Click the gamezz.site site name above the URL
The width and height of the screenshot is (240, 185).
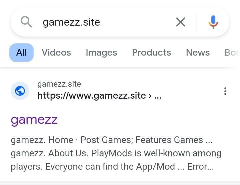(x=59, y=84)
